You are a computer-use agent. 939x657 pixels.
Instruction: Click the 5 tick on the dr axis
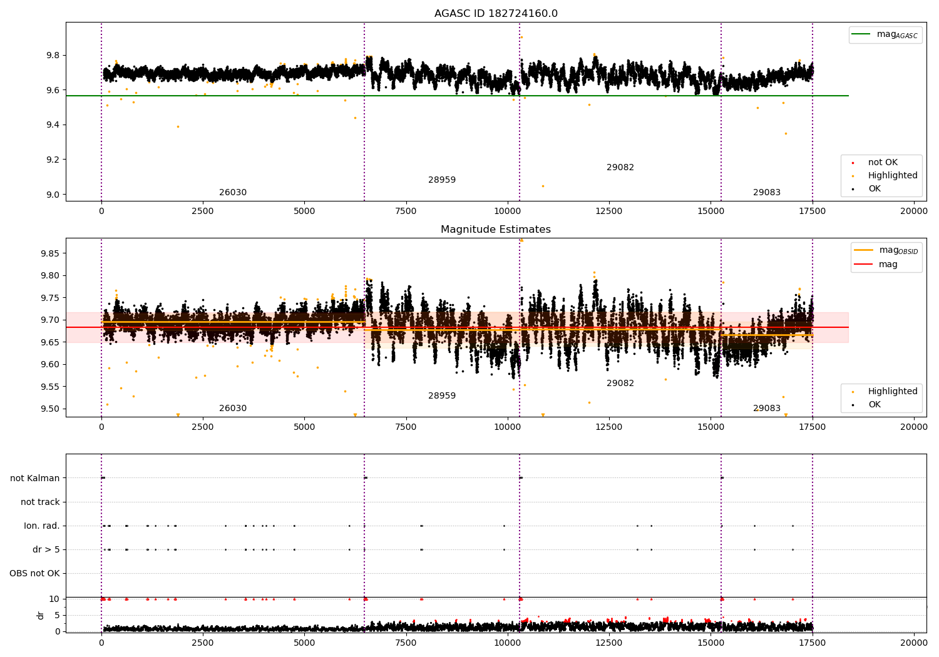57,615
